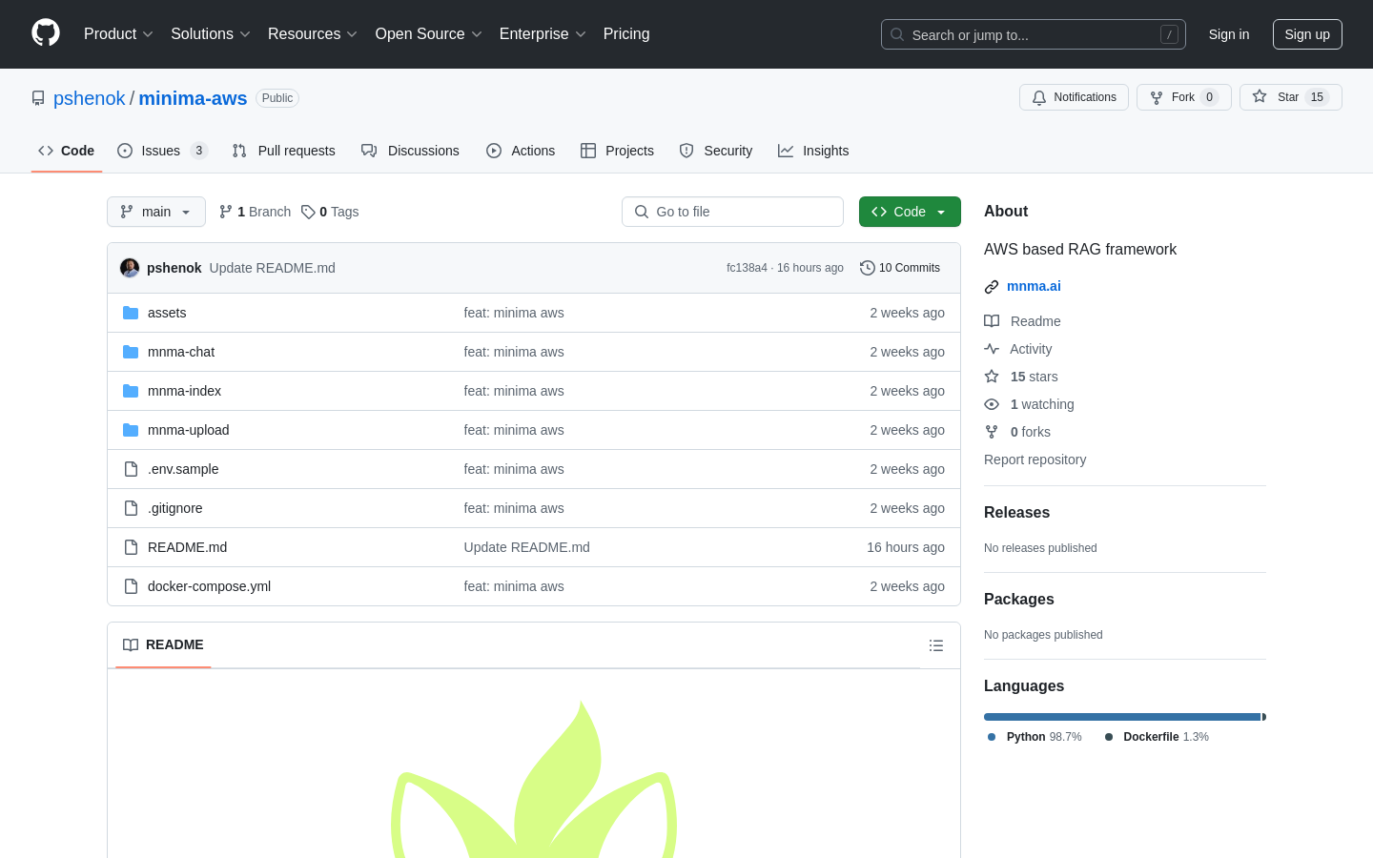Image resolution: width=1373 pixels, height=858 pixels.
Task: Go to the GitHub homepage logo
Action: [x=46, y=33]
